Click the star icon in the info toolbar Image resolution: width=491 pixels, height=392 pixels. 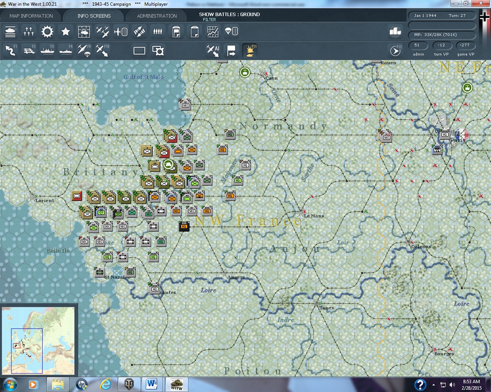click(x=66, y=31)
